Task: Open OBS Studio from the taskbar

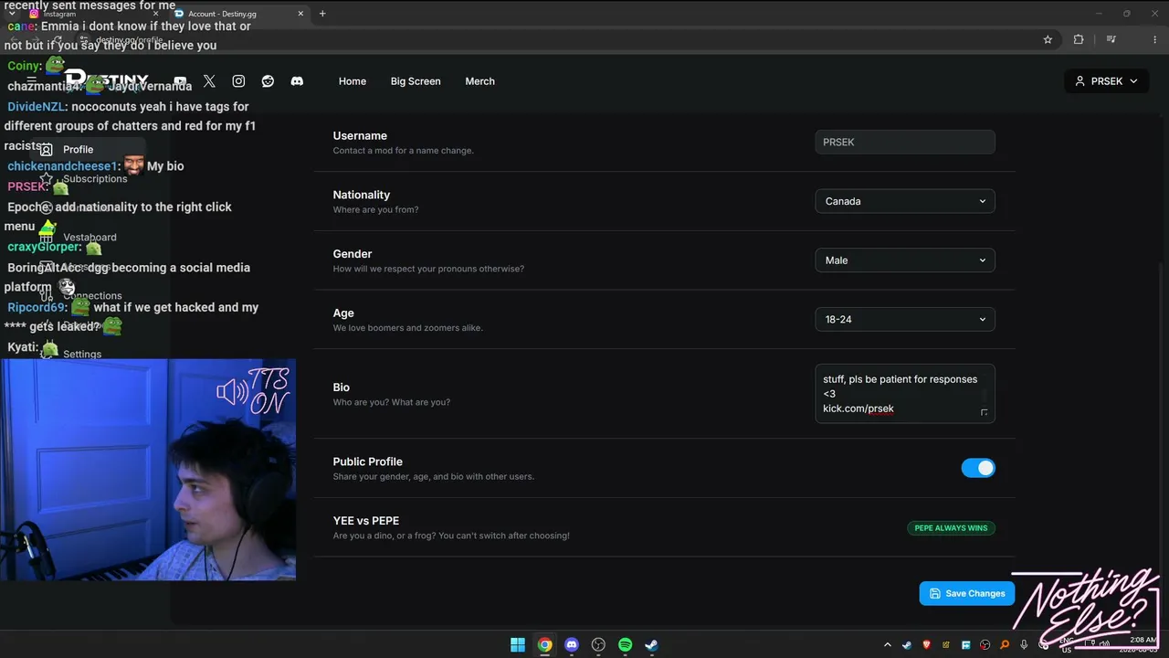Action: pyautogui.click(x=598, y=645)
